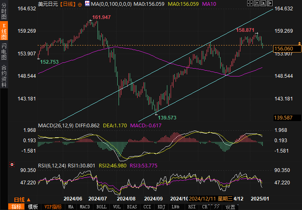Click the DEA:1.170 value
Viewport: 302px width, 210px height.
point(115,126)
